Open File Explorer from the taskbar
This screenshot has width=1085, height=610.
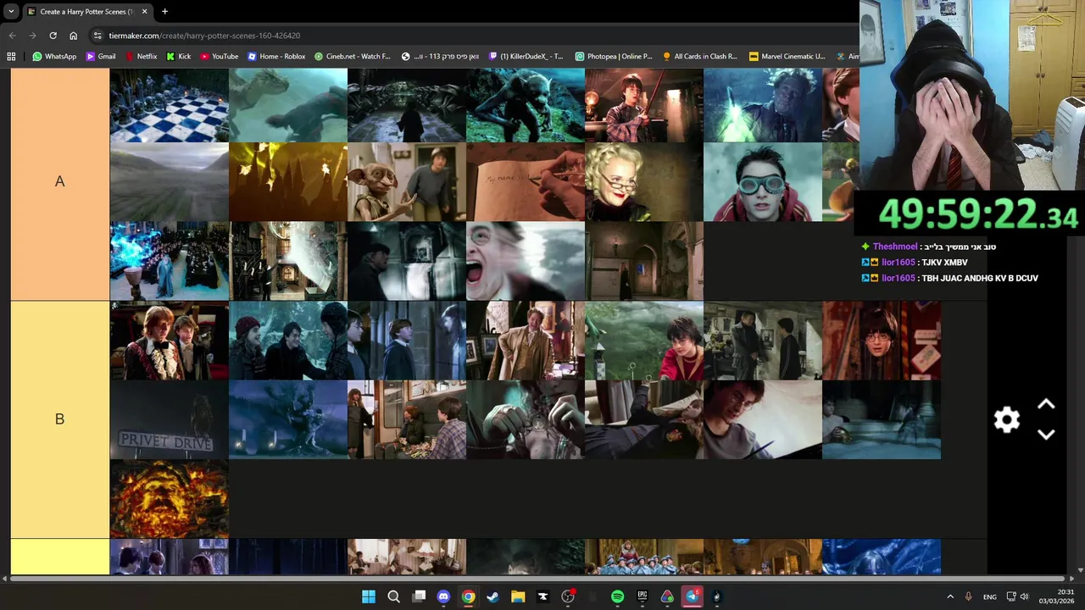tap(518, 596)
